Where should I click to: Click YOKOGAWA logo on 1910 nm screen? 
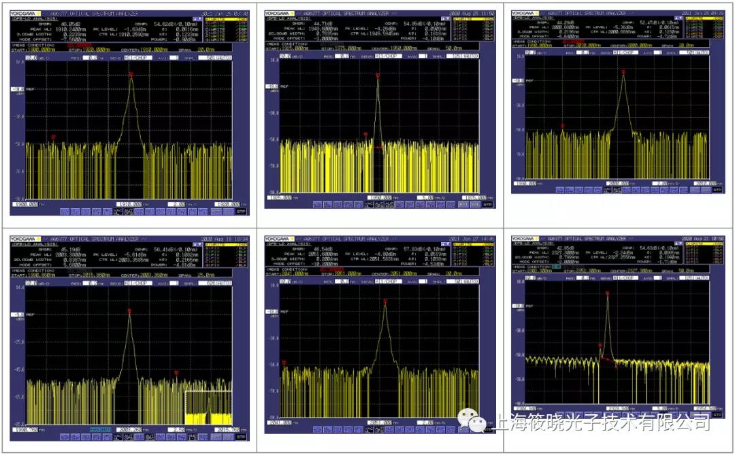26,14
